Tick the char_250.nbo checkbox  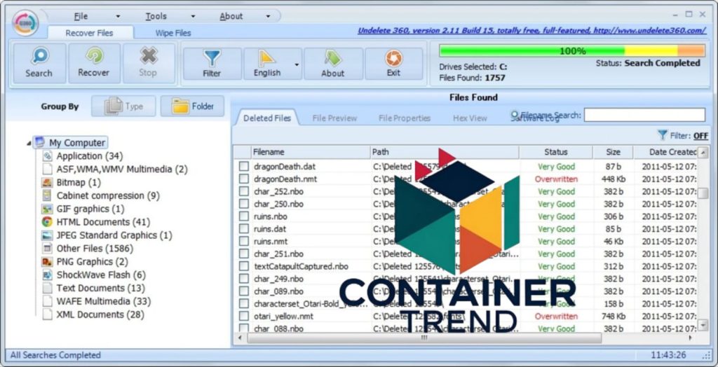(244, 204)
